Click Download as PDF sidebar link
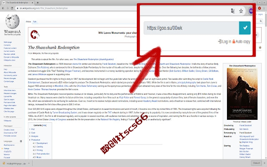Image resolution: width=267 pixels, height=167 pixels. point(10,133)
